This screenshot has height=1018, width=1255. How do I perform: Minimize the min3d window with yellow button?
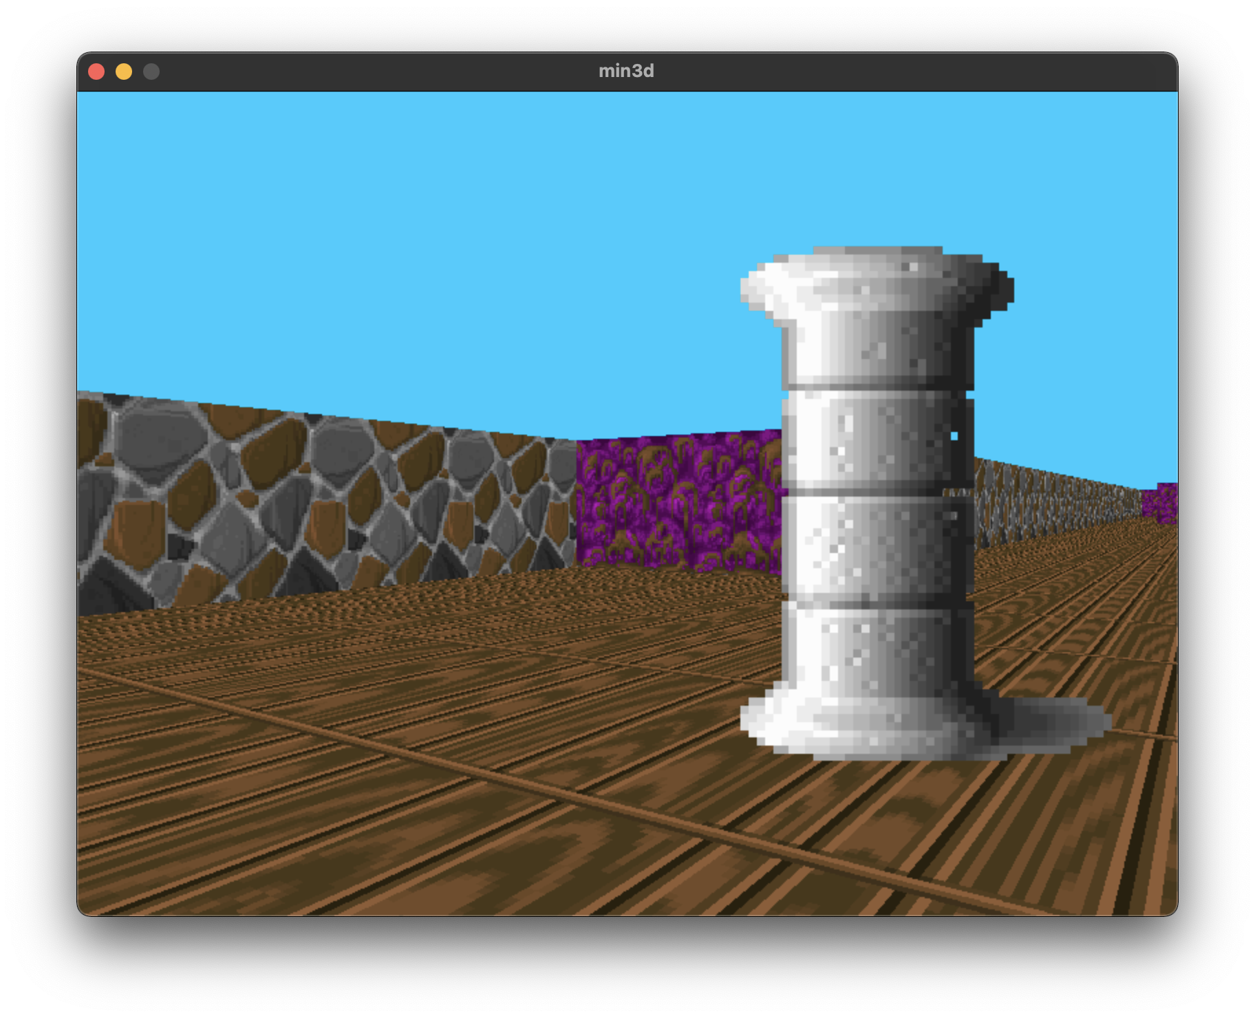coord(124,72)
